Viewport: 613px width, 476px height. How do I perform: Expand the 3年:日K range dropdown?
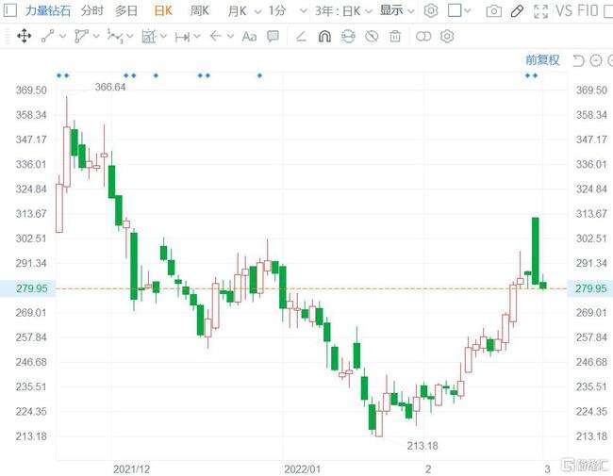coord(344,11)
